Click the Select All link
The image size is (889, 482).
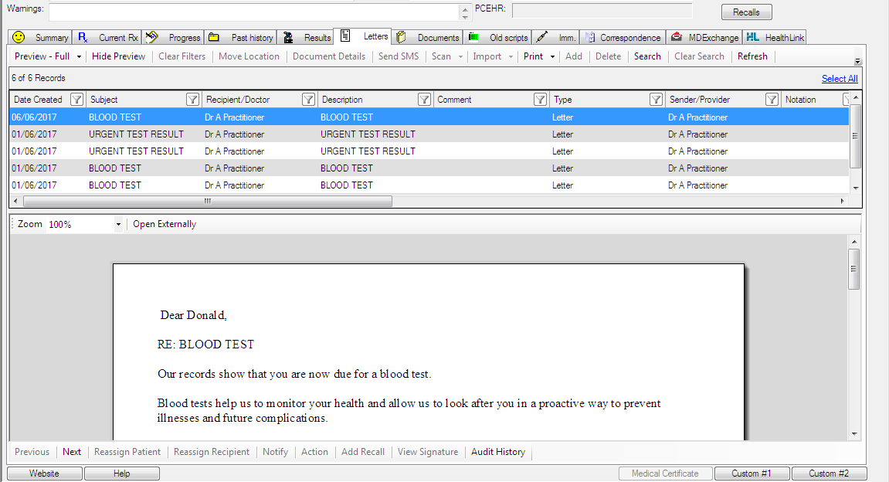pos(839,79)
